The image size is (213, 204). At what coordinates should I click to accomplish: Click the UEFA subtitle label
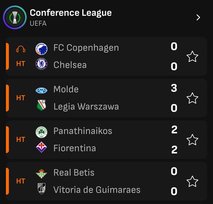tap(38, 23)
